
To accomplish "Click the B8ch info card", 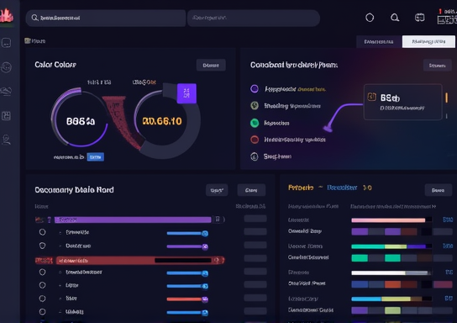I will pyautogui.click(x=402, y=102).
